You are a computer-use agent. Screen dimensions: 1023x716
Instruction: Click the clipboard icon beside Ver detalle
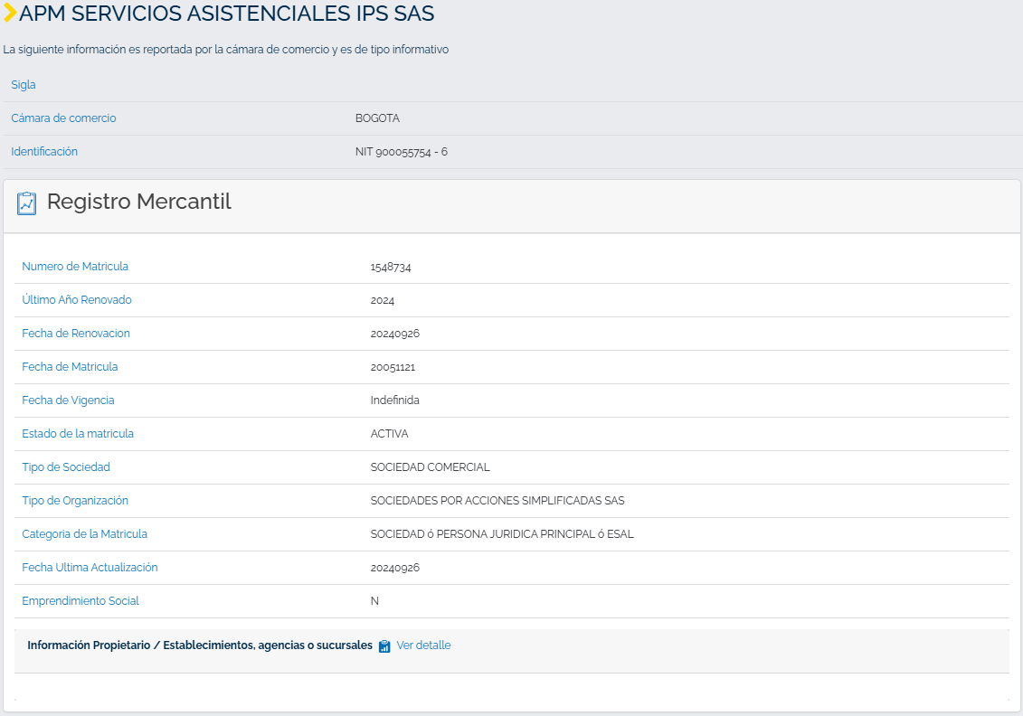pos(384,645)
